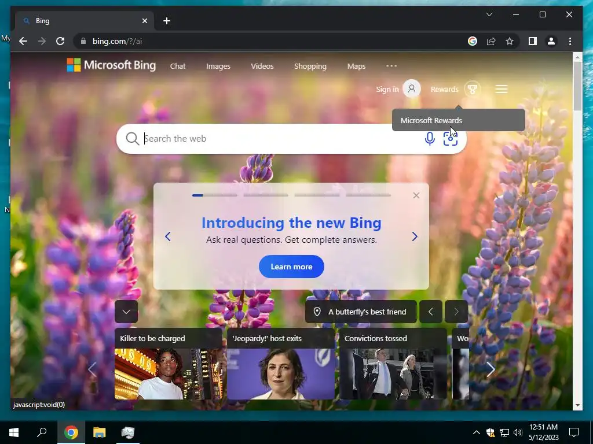Image resolution: width=593 pixels, height=444 pixels.
Task: Open the 'A butterfly's best friend' caption
Action: click(367, 312)
